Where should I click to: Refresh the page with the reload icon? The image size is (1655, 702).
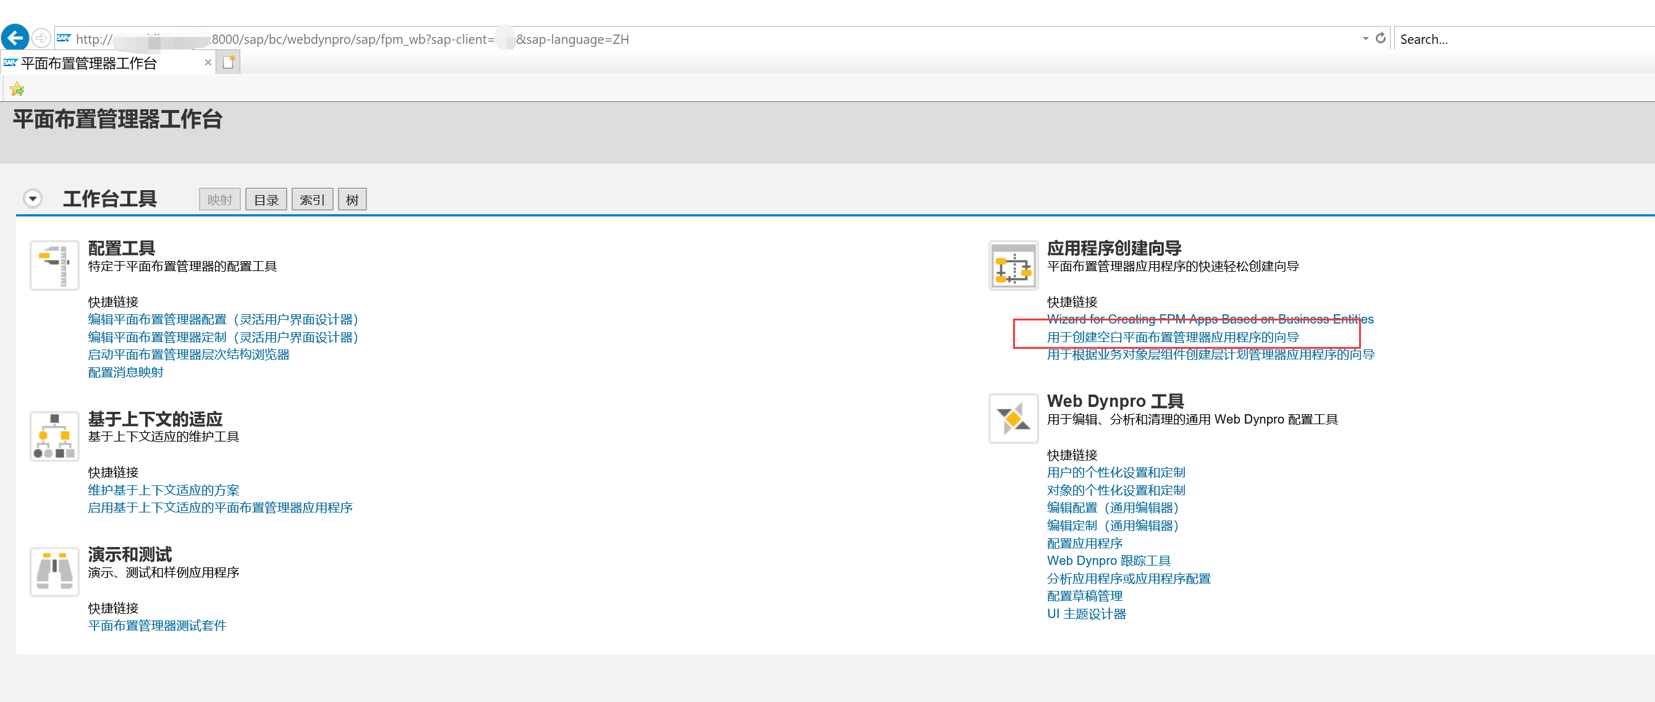[x=1380, y=38]
